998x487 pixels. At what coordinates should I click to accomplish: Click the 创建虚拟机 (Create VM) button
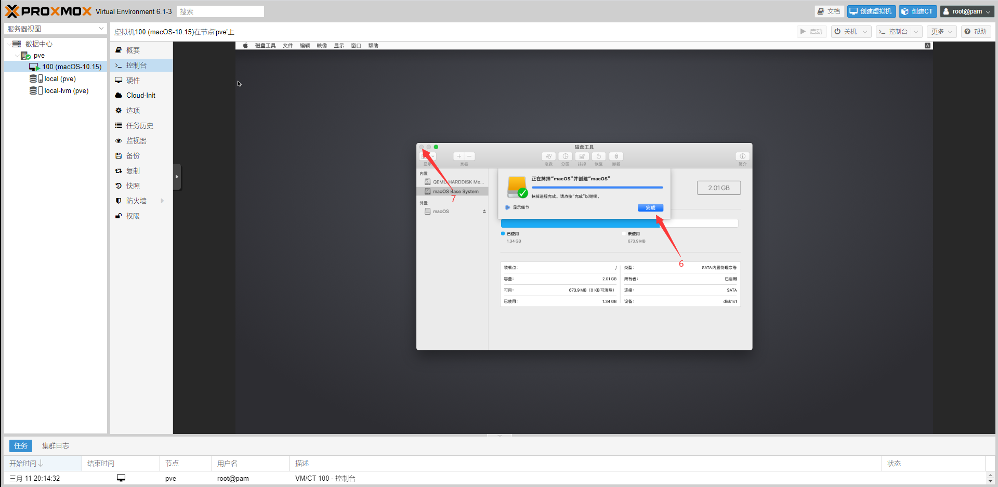click(x=871, y=11)
